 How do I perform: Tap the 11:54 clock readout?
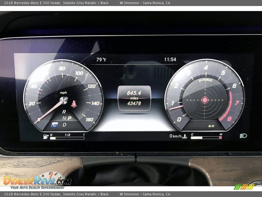click(170, 59)
